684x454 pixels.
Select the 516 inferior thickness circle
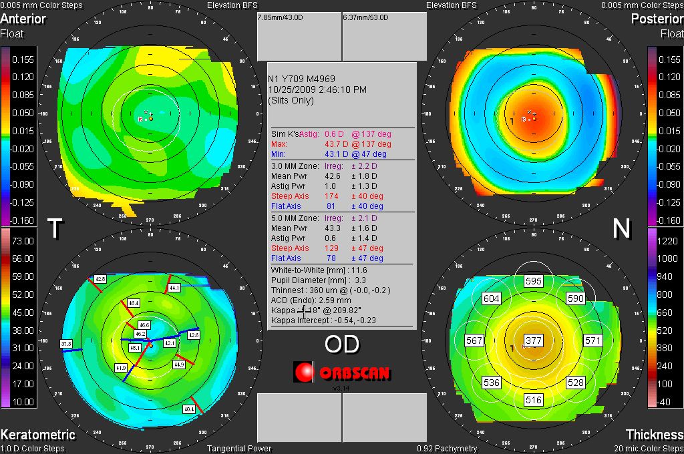pyautogui.click(x=533, y=400)
